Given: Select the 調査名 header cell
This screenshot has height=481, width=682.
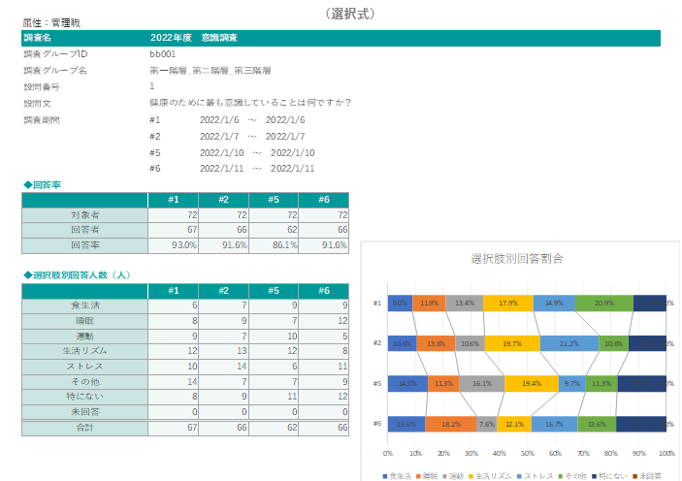Looking at the screenshot, I should (38, 38).
